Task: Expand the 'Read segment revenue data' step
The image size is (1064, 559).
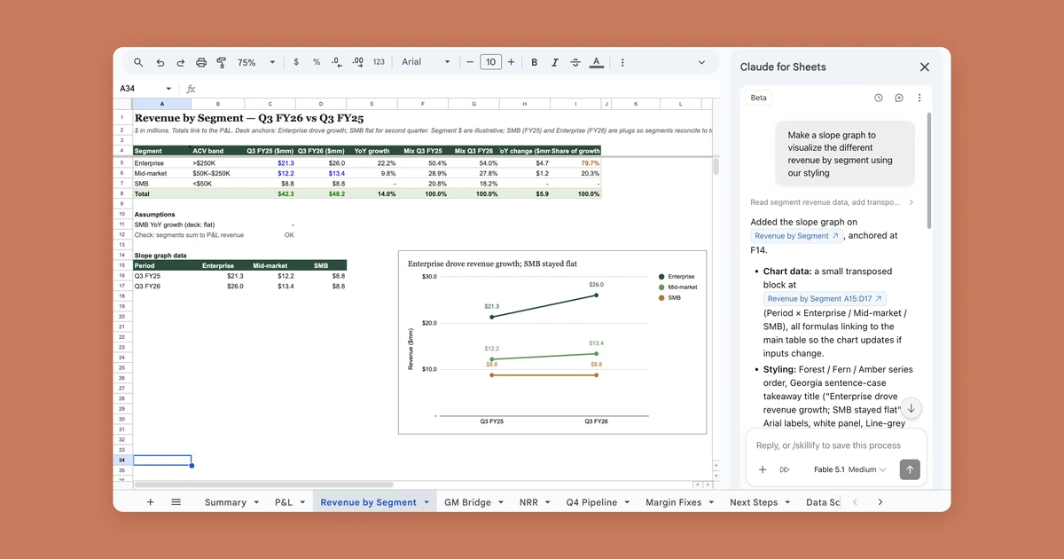Action: pyautogui.click(x=831, y=202)
